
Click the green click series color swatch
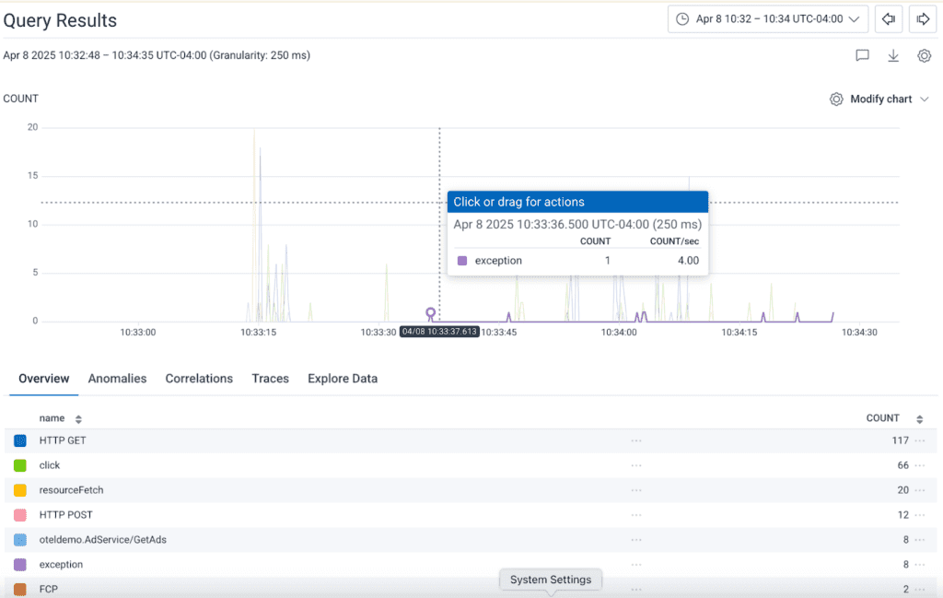pos(20,465)
